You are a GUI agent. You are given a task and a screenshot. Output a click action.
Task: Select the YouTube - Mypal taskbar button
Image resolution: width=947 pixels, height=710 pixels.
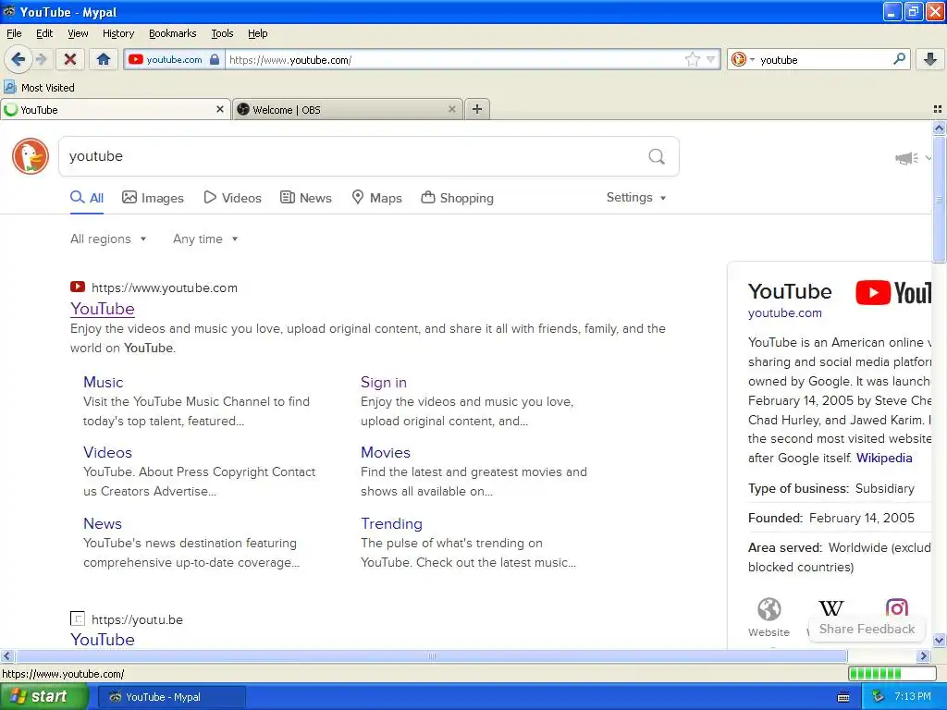171,697
